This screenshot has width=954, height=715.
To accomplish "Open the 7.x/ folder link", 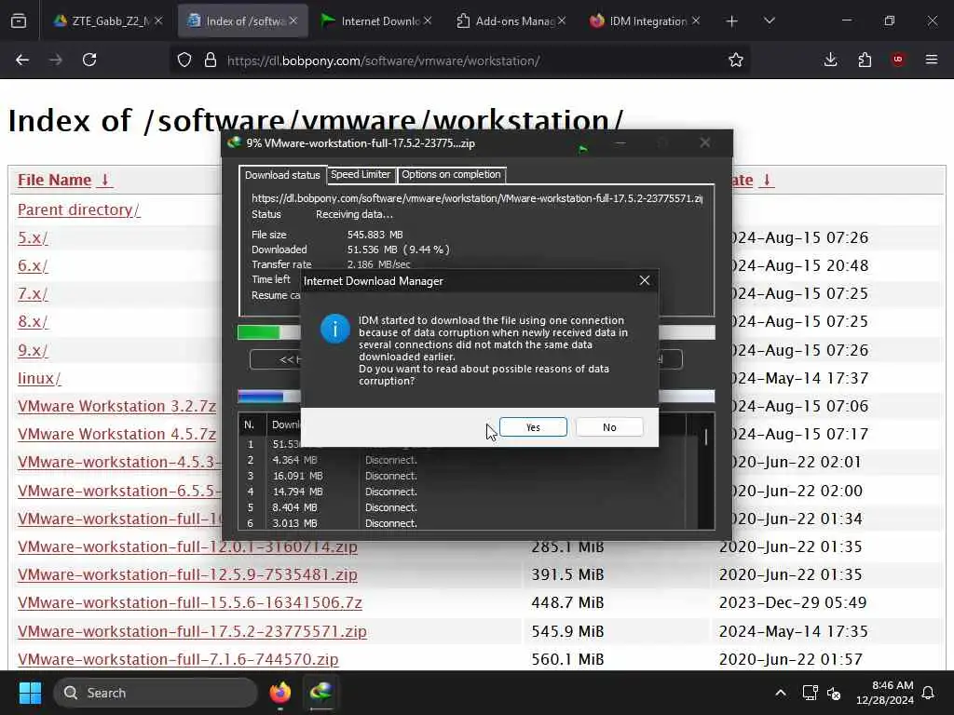I will (x=33, y=293).
